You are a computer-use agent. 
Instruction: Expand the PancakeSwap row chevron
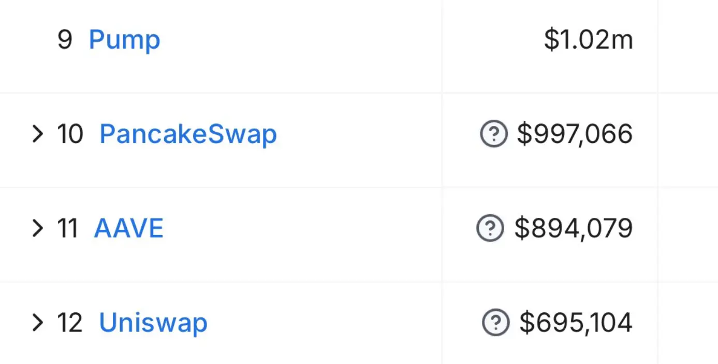click(x=37, y=134)
